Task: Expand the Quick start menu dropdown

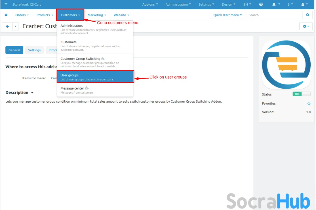Action: [x=227, y=15]
